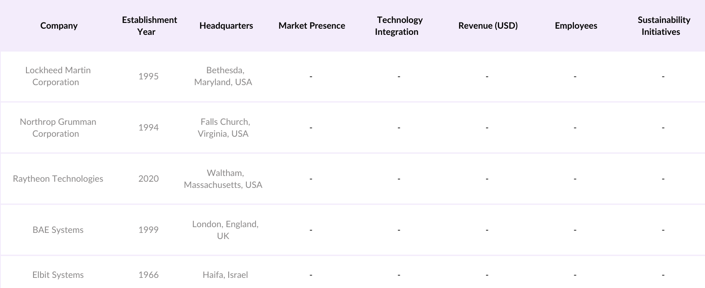The image size is (705, 288).
Task: Select the BAE Systems company cell
Action: pyautogui.click(x=58, y=230)
